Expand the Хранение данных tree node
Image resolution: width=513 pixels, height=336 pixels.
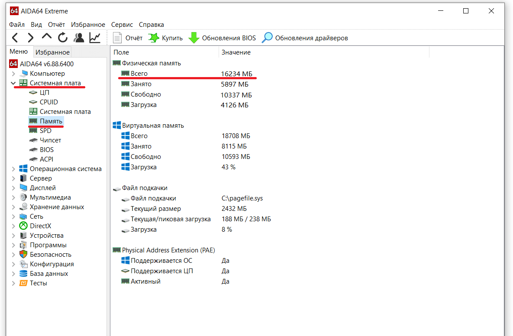(13, 207)
